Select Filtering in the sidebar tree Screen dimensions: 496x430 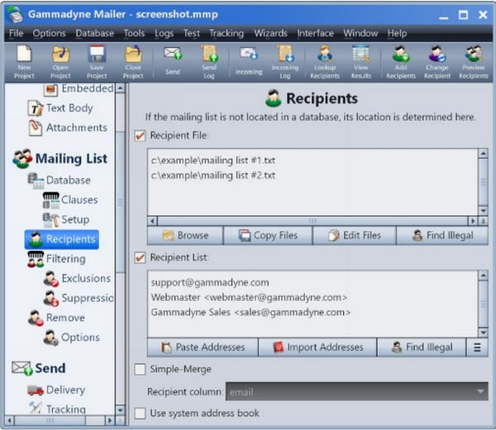point(65,259)
